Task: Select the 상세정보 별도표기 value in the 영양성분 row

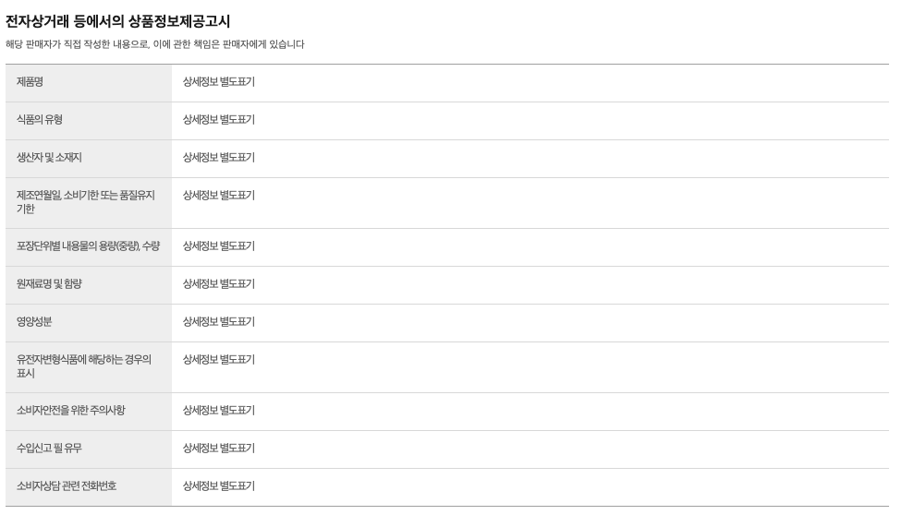Action: [x=218, y=322]
